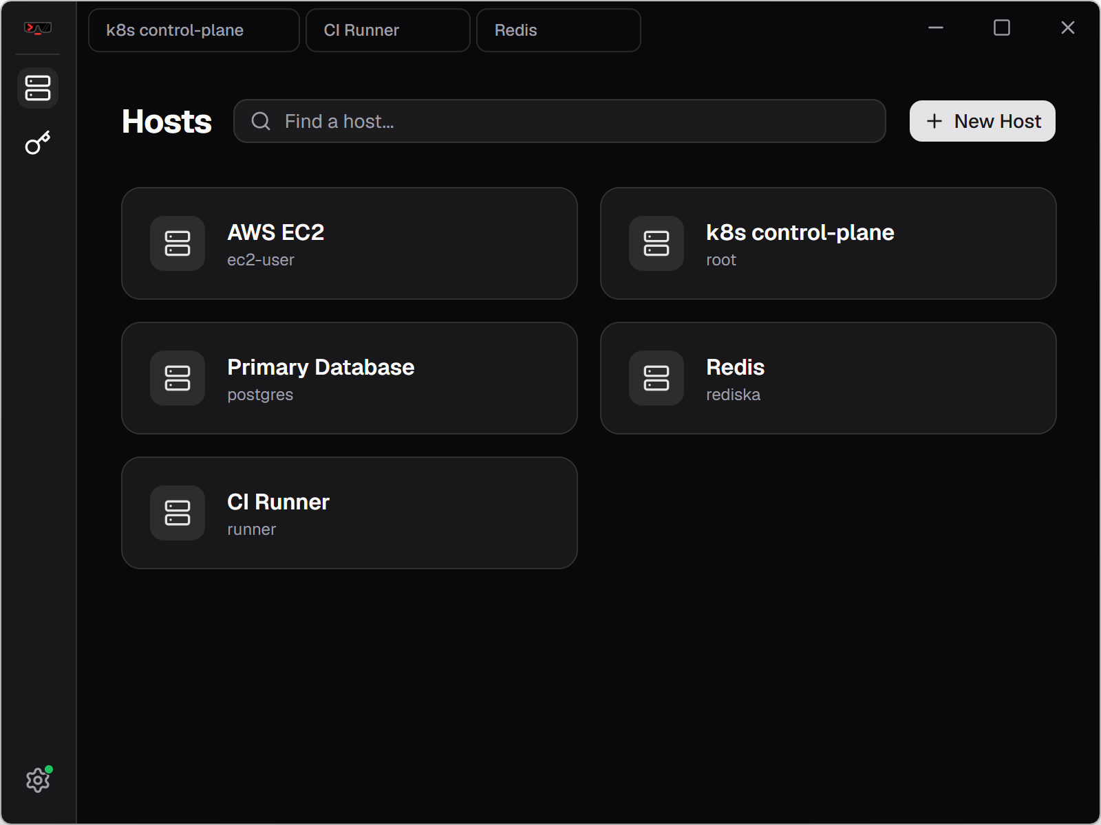Screen dimensions: 1101x825
Task: Click the ec2-user username text
Action: click(261, 260)
